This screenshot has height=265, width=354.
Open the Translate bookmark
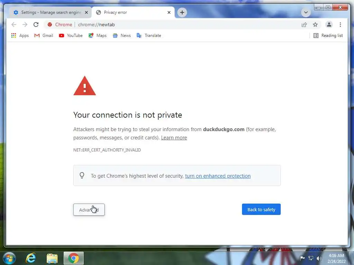pyautogui.click(x=149, y=36)
